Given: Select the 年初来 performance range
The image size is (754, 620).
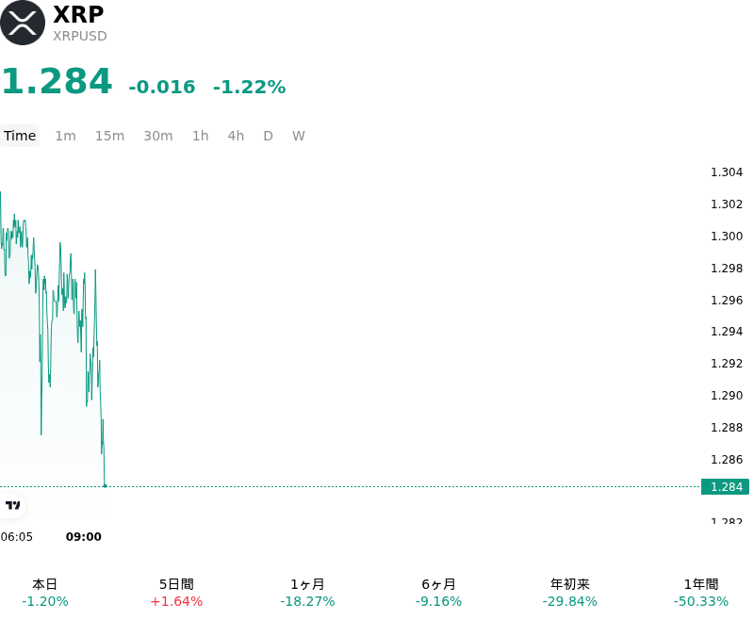Looking at the screenshot, I should click(x=570, y=593).
